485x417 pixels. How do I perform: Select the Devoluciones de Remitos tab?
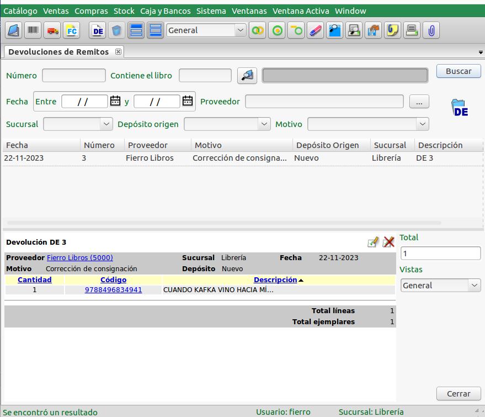[x=58, y=52]
